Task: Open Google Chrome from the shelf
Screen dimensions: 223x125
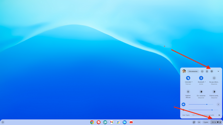Action: [x=92, y=122]
